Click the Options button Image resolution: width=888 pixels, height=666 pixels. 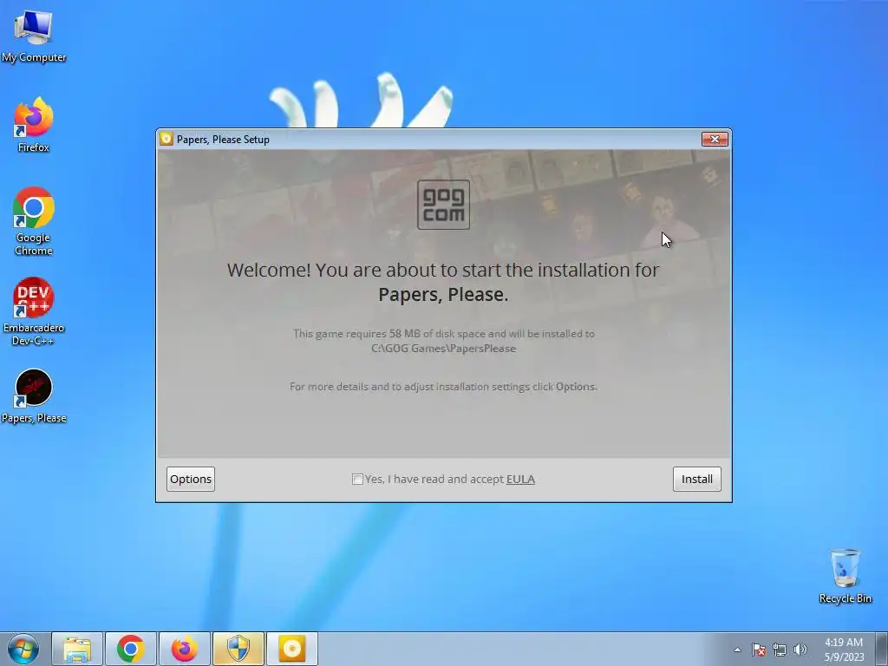191,479
